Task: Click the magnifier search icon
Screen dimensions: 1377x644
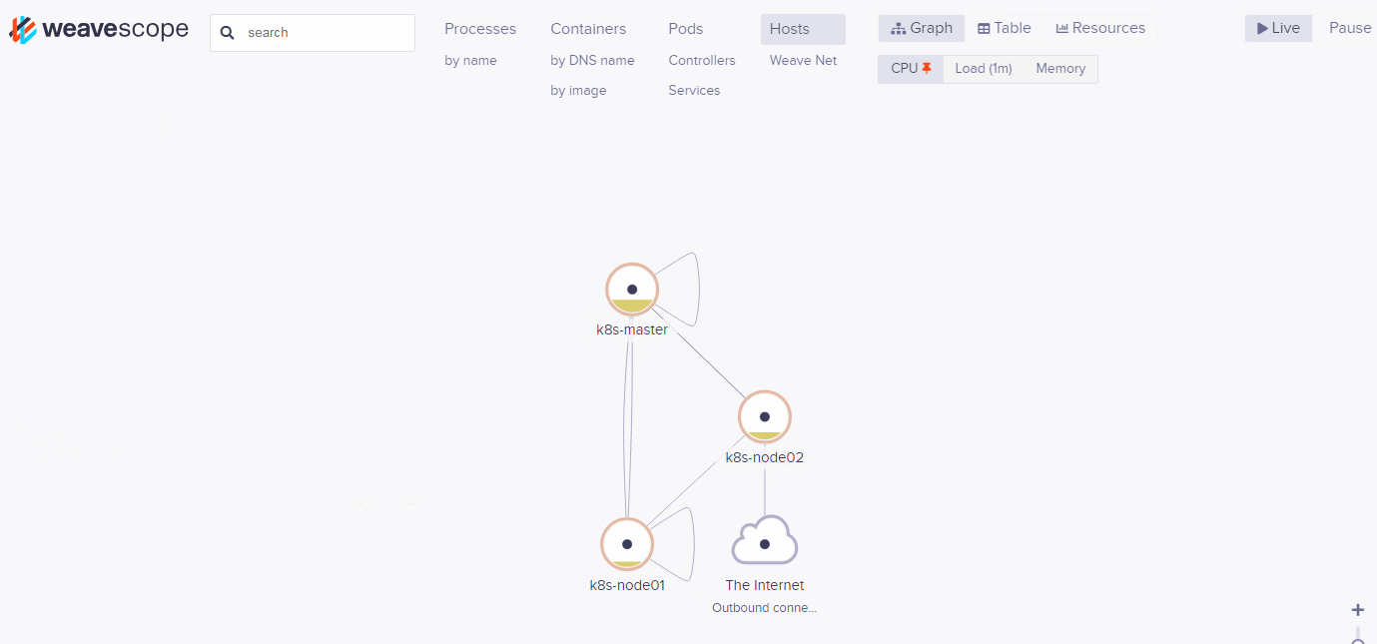Action: [x=228, y=33]
